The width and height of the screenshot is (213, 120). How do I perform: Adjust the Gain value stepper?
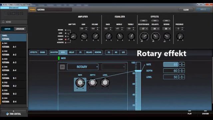86,29
